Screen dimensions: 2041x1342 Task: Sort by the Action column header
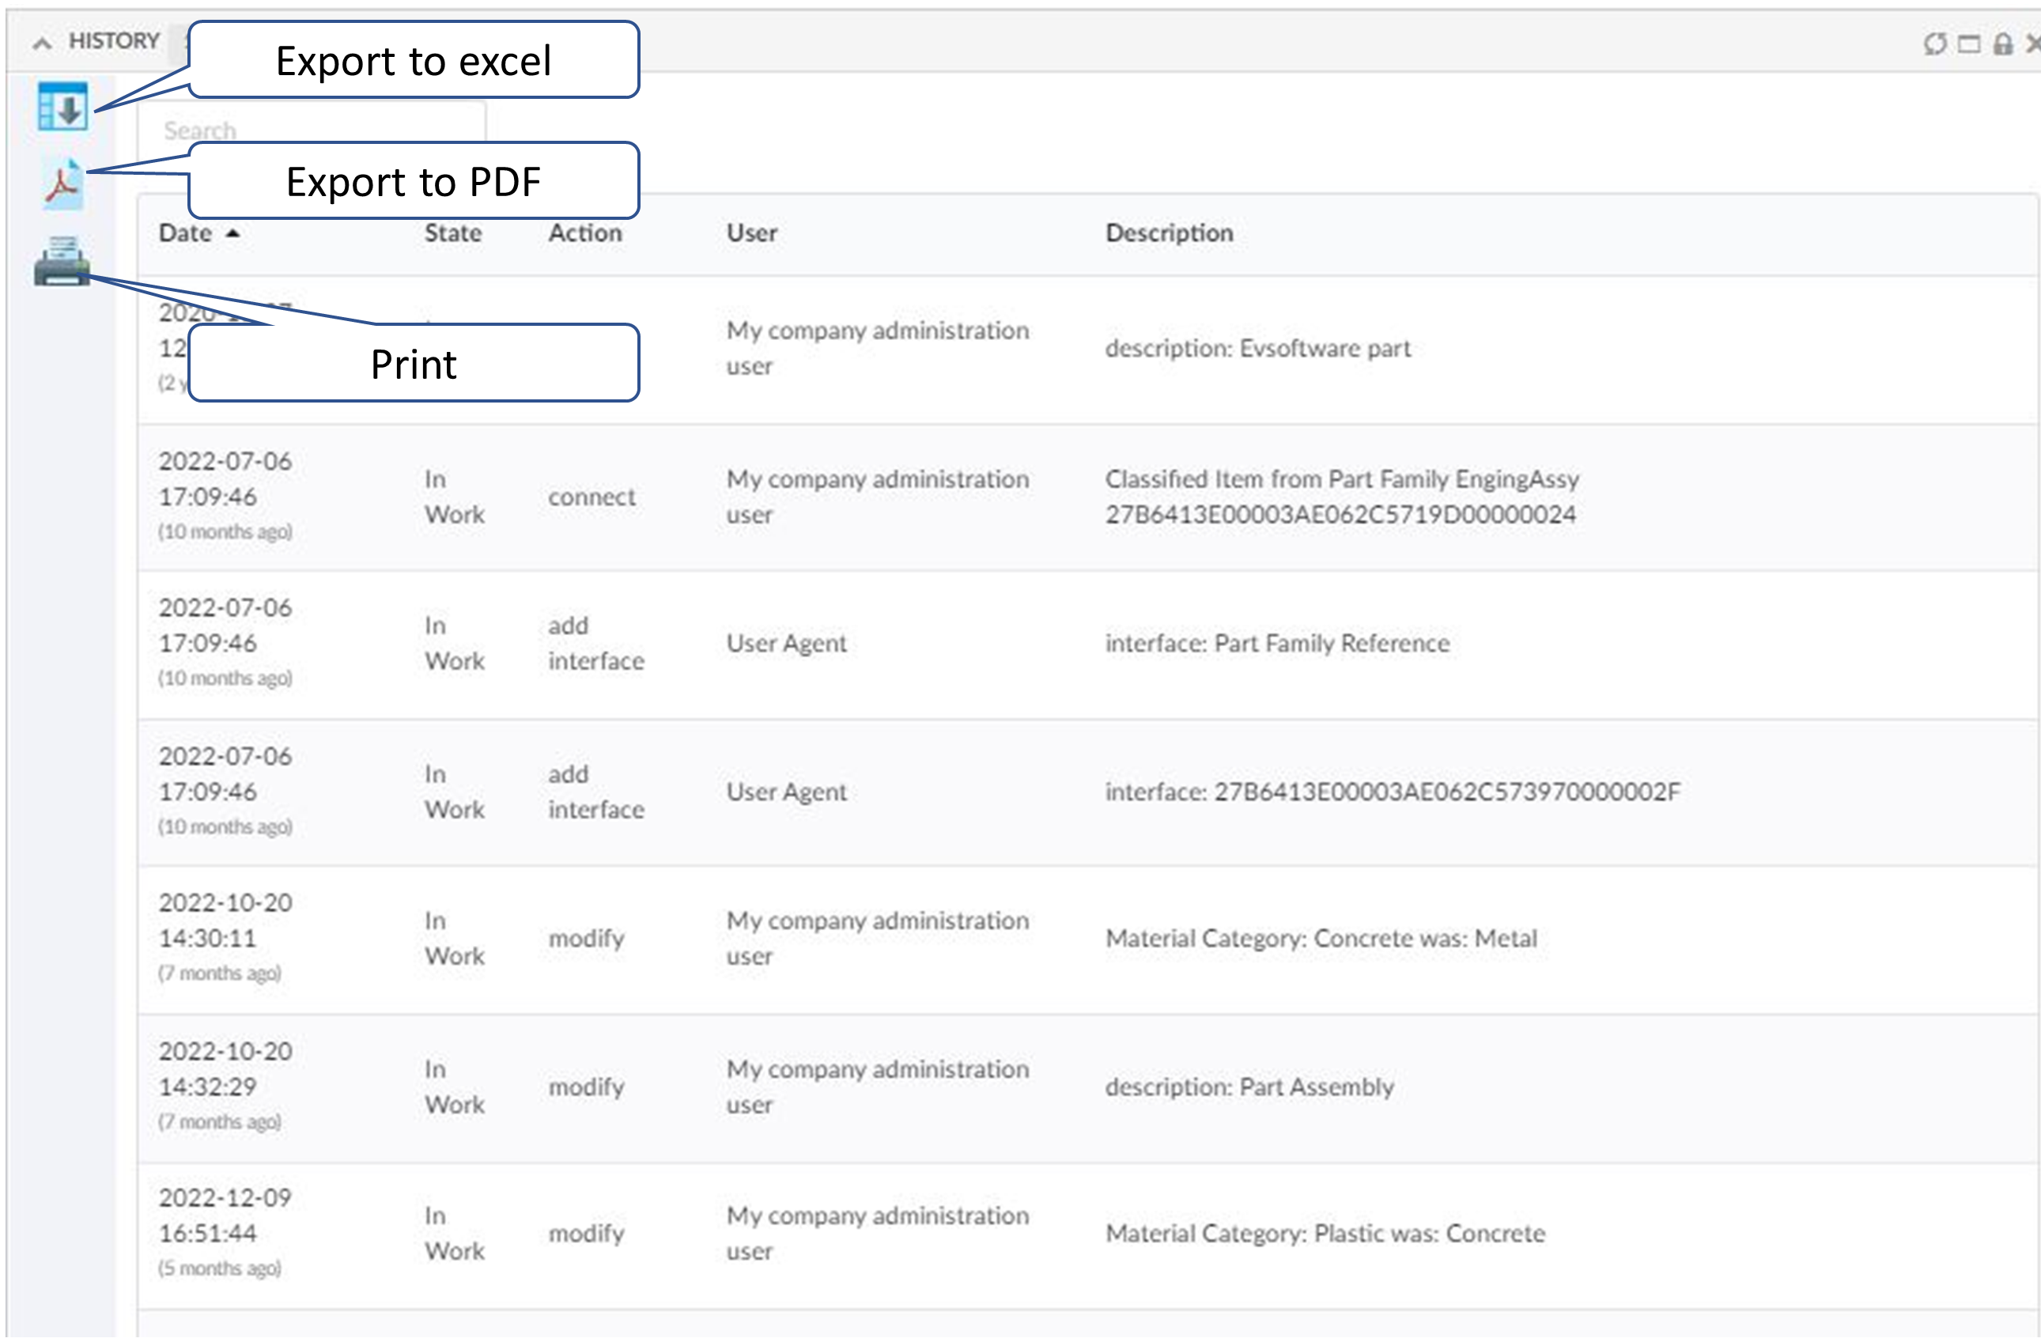[x=585, y=233]
